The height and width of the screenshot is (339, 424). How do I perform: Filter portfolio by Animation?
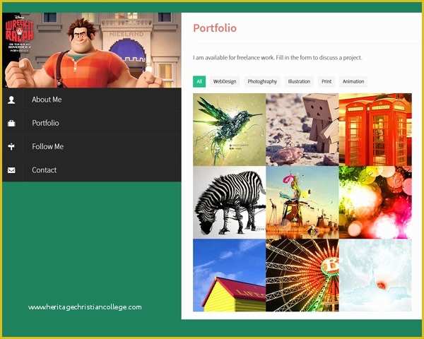353,82
